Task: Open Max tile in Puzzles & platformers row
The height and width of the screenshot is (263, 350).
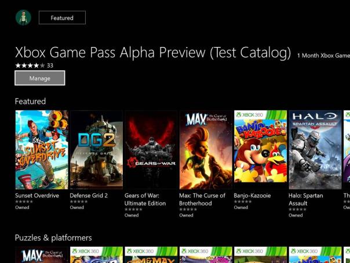Action: point(42,255)
